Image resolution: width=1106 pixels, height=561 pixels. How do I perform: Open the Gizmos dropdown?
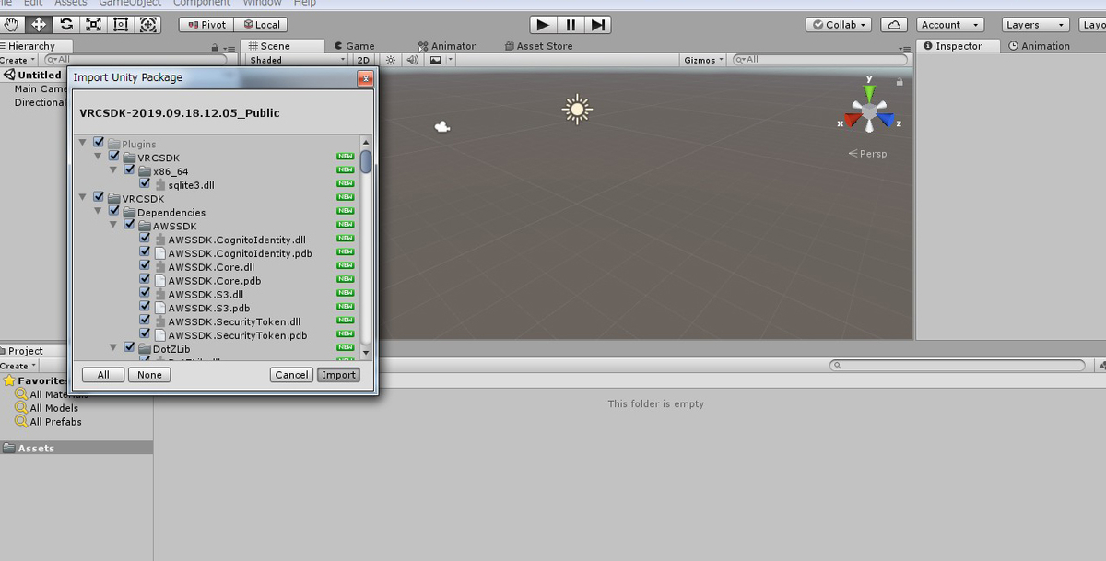pos(704,60)
